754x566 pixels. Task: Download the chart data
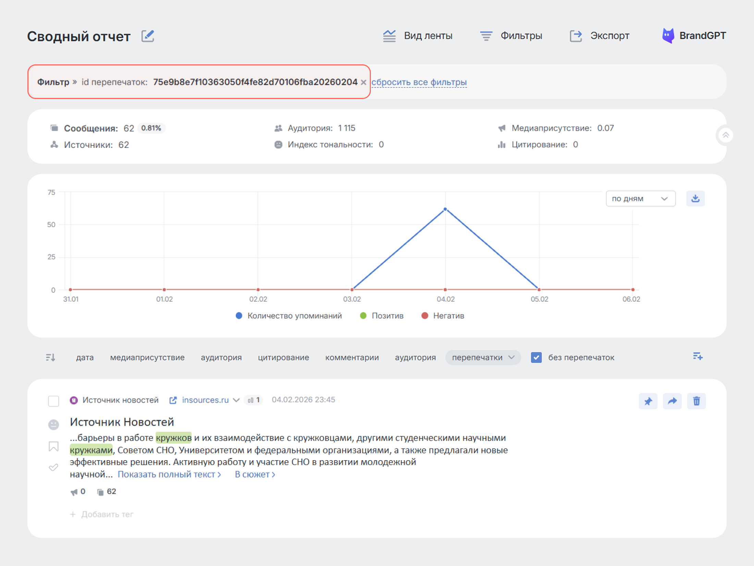[695, 199]
